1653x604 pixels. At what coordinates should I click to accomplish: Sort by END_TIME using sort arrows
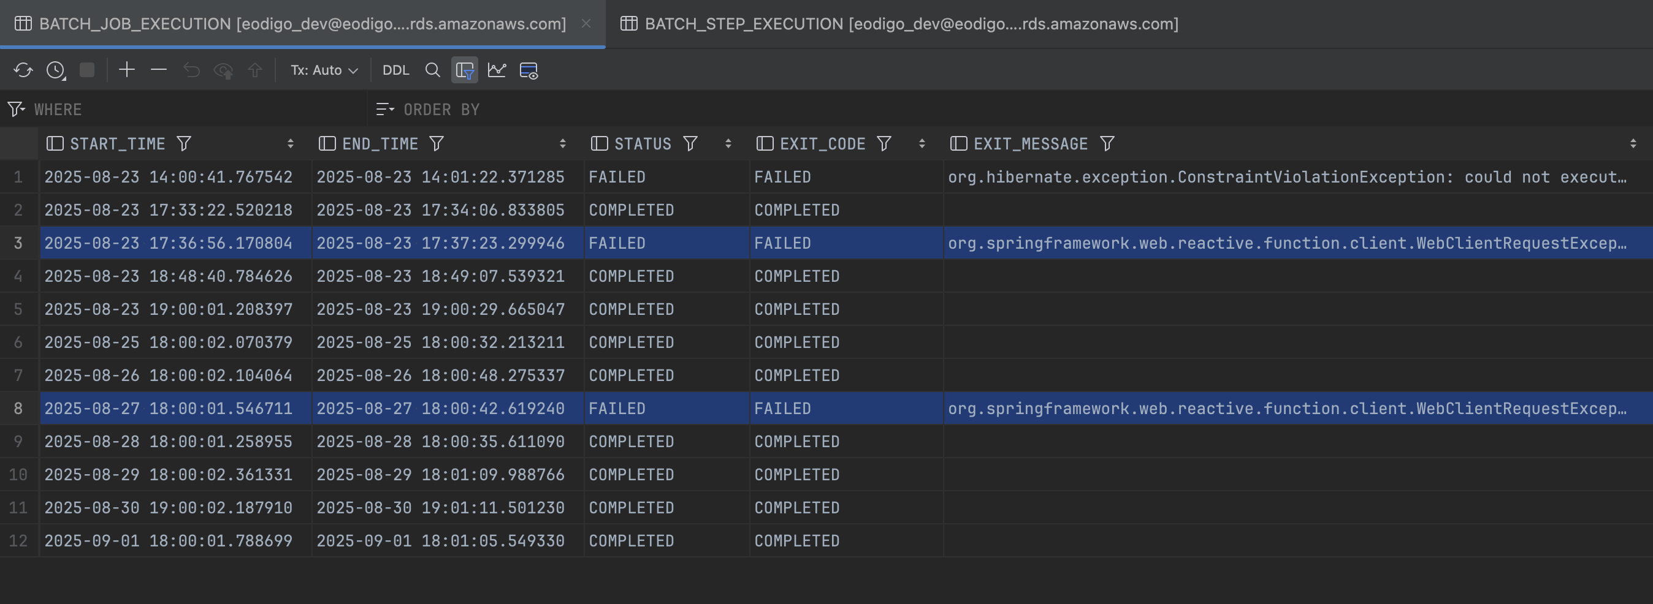(563, 143)
